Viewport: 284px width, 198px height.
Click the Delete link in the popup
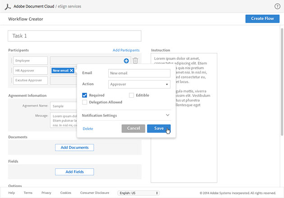coord(88,129)
